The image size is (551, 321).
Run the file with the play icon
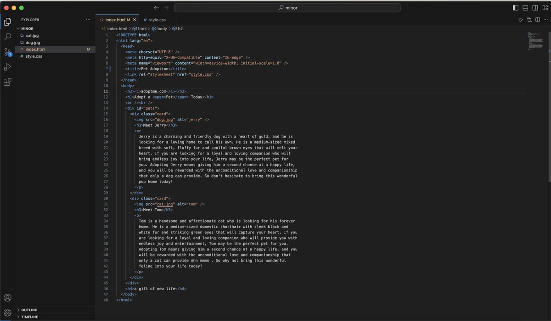tap(521, 20)
